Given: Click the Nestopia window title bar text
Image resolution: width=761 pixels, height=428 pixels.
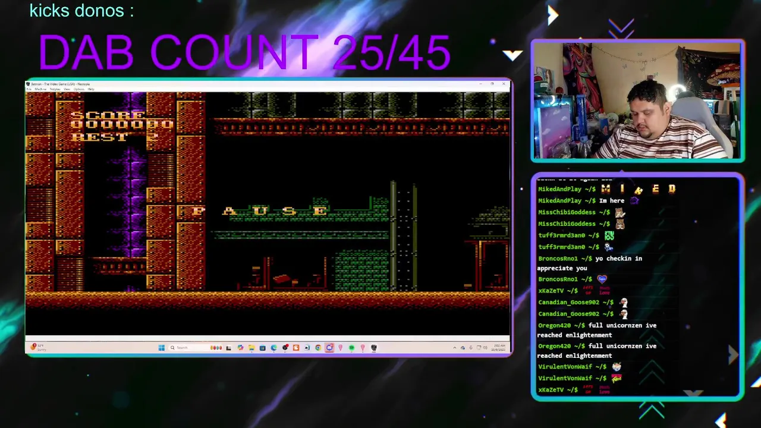Looking at the screenshot, I should [x=61, y=84].
